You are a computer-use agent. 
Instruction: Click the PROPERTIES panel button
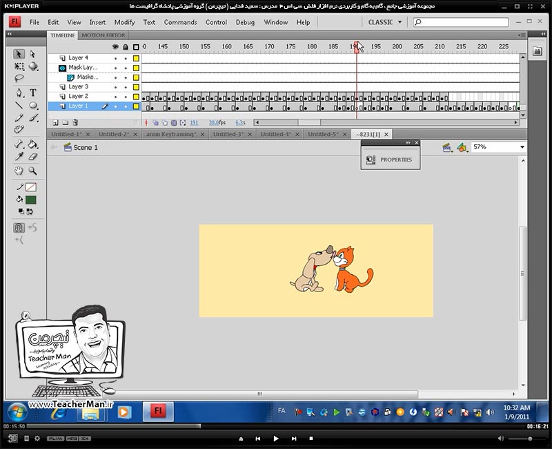click(x=391, y=160)
